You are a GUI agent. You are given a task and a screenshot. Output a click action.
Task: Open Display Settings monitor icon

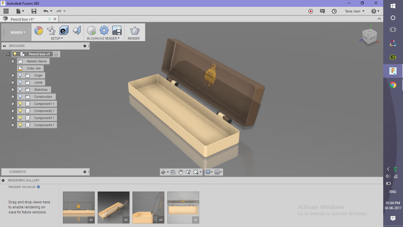pos(209,172)
